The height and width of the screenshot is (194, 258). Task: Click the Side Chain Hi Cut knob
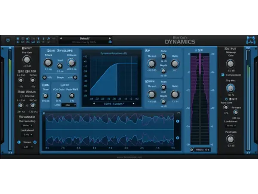(33, 106)
